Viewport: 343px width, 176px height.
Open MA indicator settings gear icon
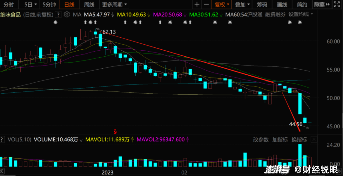click(67, 15)
